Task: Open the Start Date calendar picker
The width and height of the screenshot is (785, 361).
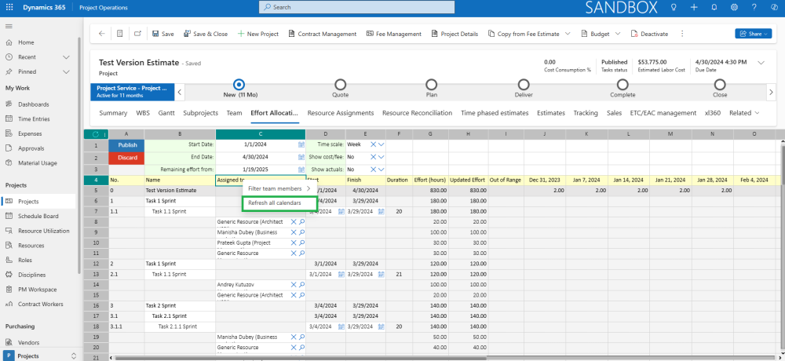Action: tap(301, 145)
